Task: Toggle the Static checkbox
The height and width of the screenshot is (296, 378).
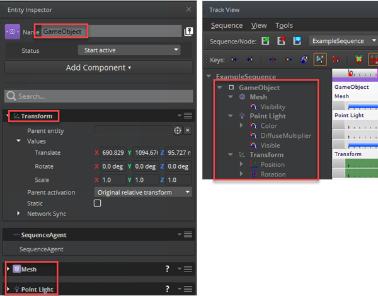Action: 97,203
